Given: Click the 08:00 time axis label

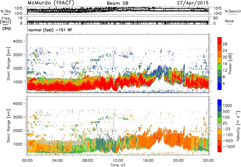Looking at the screenshot, I should (x=87, y=160).
